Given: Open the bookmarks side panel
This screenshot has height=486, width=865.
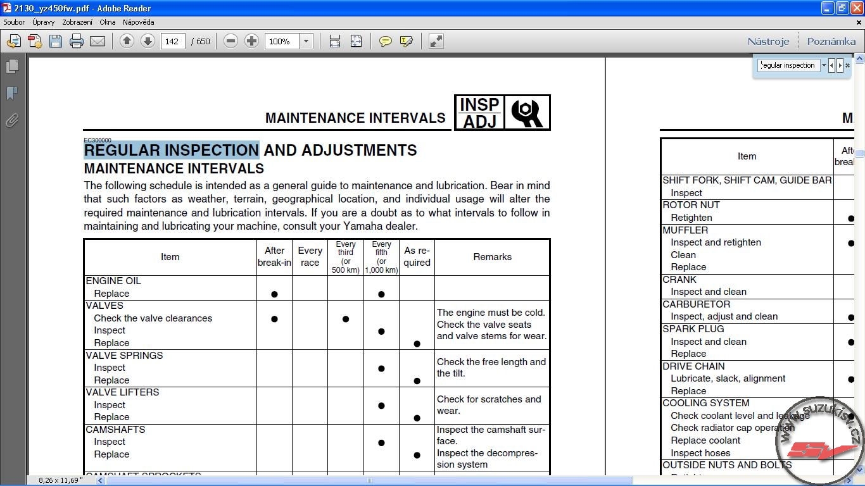Looking at the screenshot, I should 12,93.
